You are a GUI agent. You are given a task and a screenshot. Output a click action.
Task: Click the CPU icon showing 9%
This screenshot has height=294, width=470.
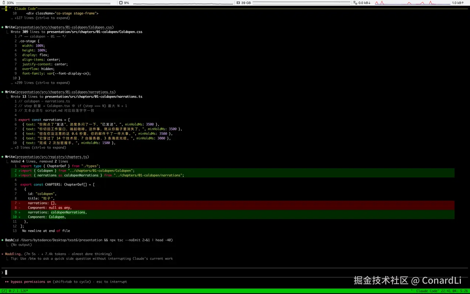coord(121,3)
